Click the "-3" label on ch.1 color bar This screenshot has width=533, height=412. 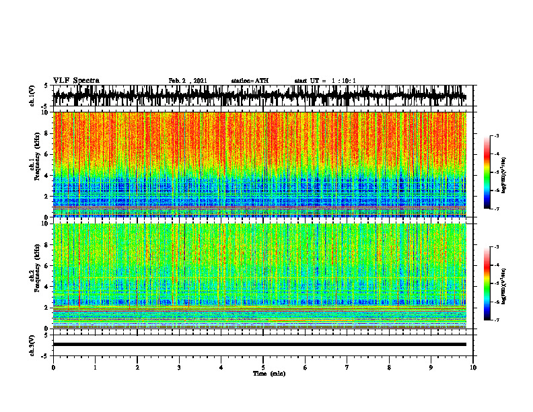[497, 135]
